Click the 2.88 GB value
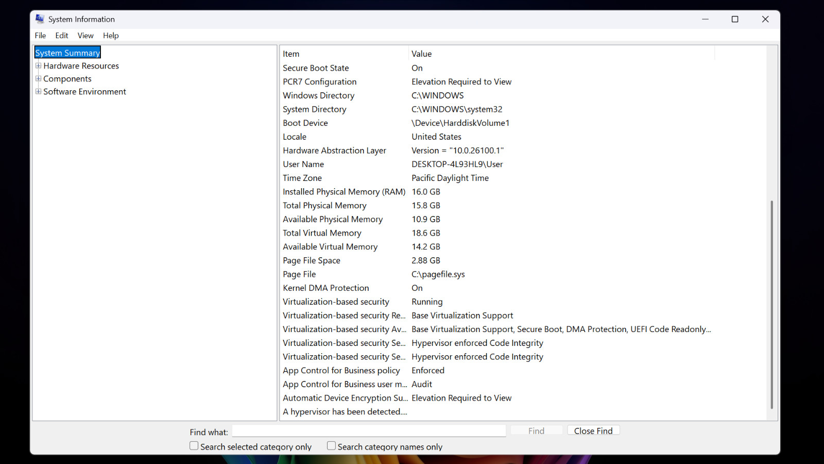 (x=426, y=260)
